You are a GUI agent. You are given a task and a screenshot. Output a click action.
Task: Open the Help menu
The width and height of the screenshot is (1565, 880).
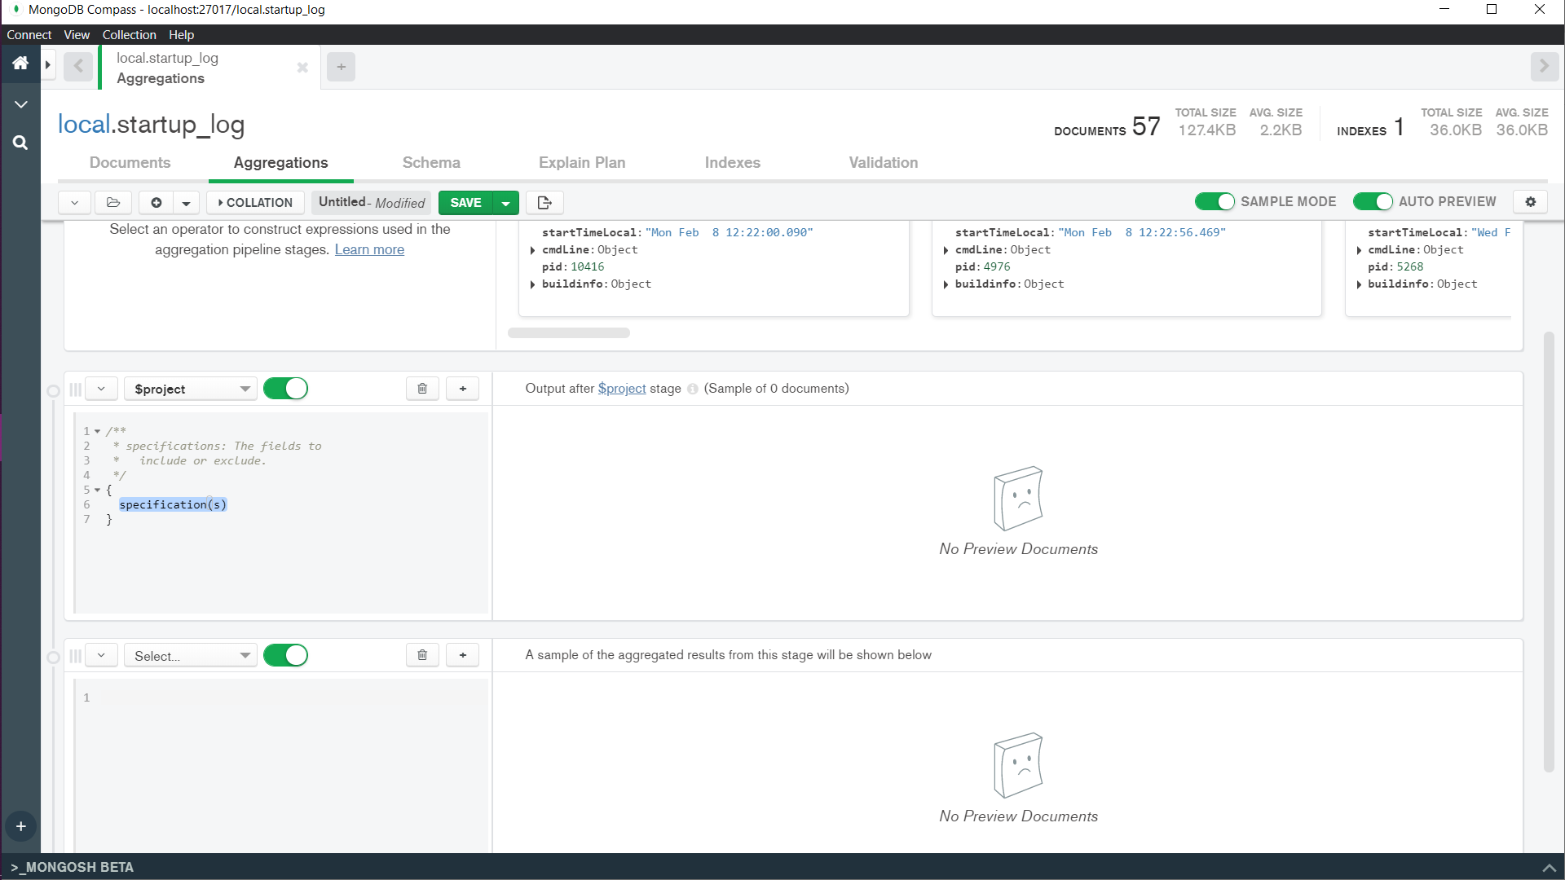coord(181,35)
